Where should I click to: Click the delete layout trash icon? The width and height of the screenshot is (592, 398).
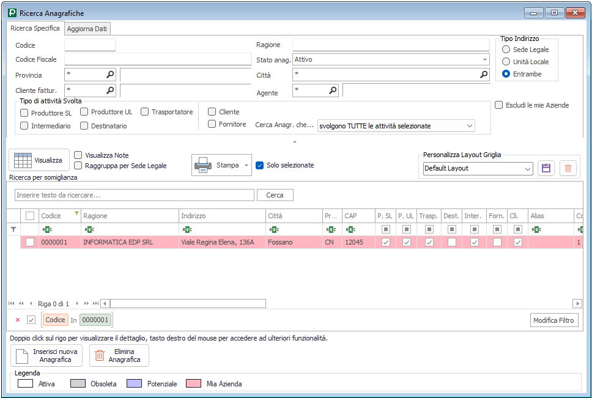568,168
